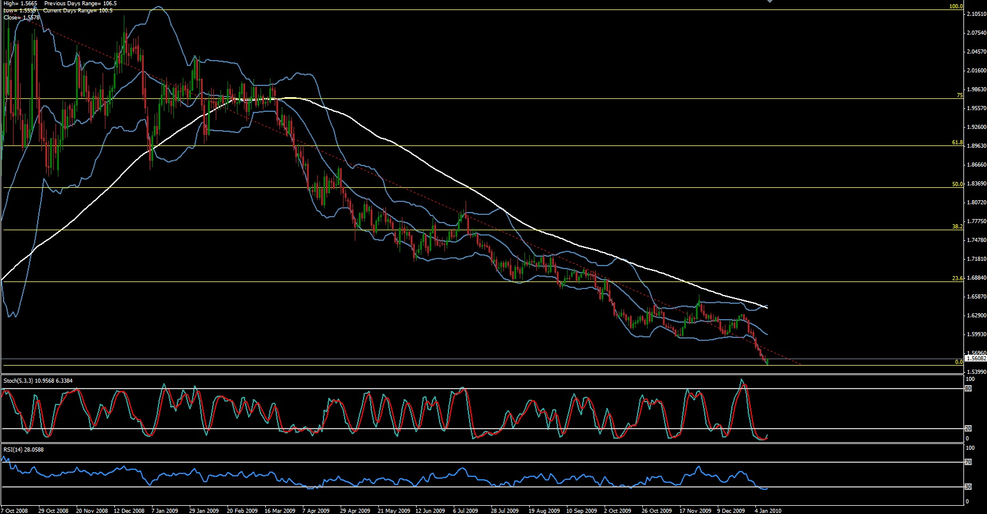
Task: Click the 4 Jan 2010 date label
Action: point(768,510)
